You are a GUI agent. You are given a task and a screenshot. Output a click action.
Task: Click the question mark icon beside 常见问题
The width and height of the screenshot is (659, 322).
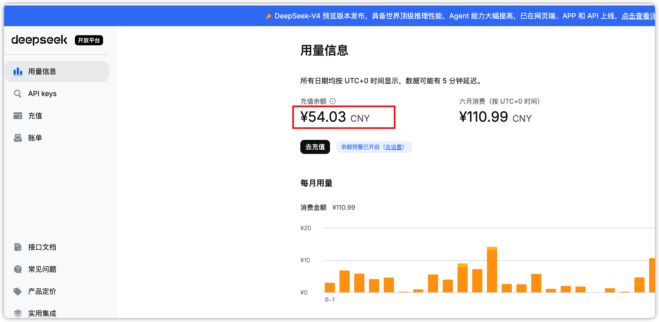[x=18, y=269]
